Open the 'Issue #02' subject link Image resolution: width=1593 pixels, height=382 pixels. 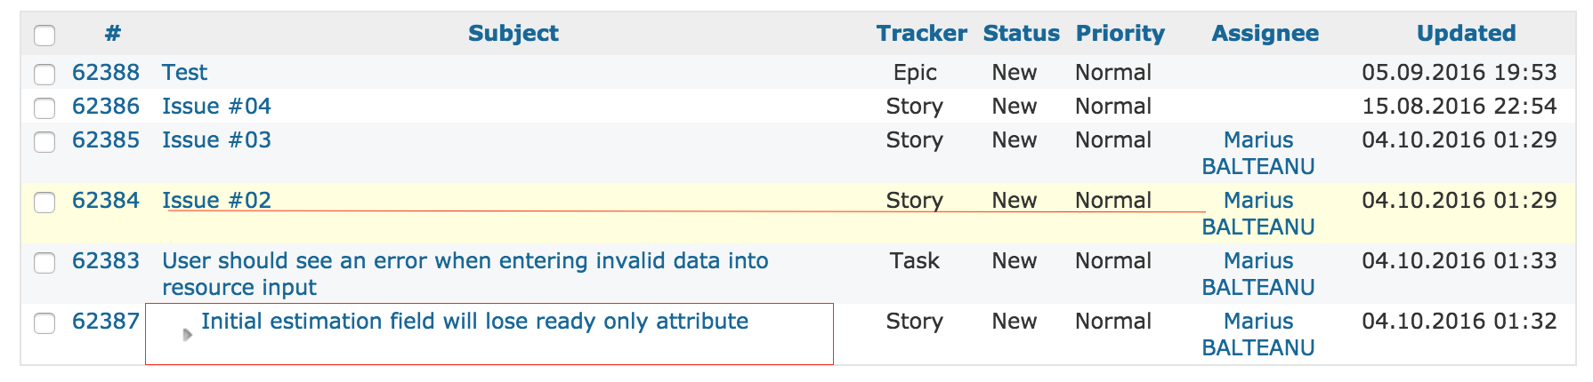click(x=216, y=201)
